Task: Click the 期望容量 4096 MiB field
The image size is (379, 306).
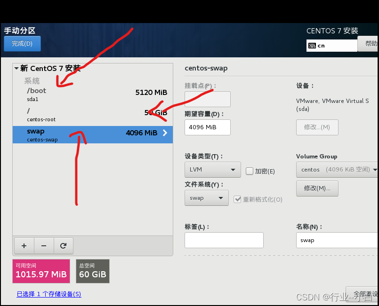Action: (207, 127)
